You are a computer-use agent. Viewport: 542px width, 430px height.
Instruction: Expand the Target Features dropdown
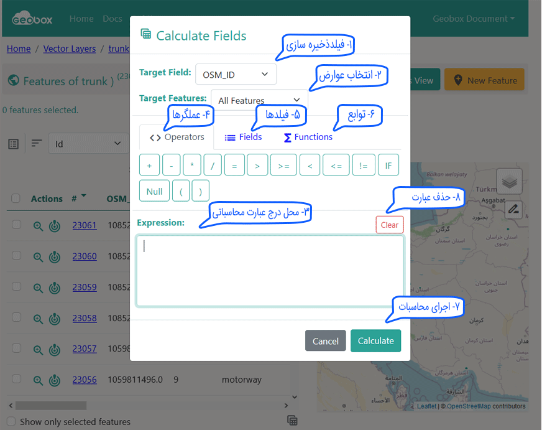pyautogui.click(x=259, y=100)
